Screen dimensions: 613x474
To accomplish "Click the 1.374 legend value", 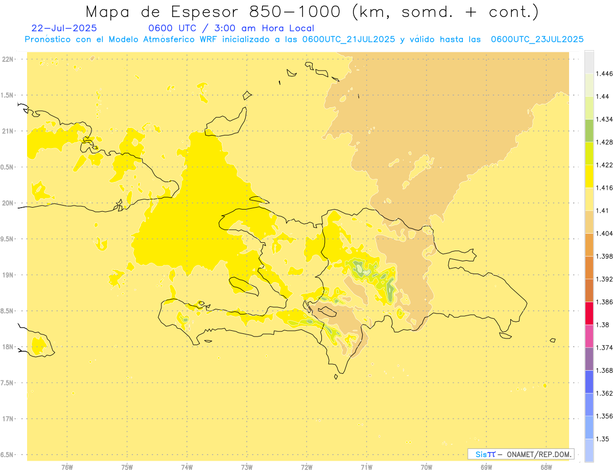I will 605,348.
